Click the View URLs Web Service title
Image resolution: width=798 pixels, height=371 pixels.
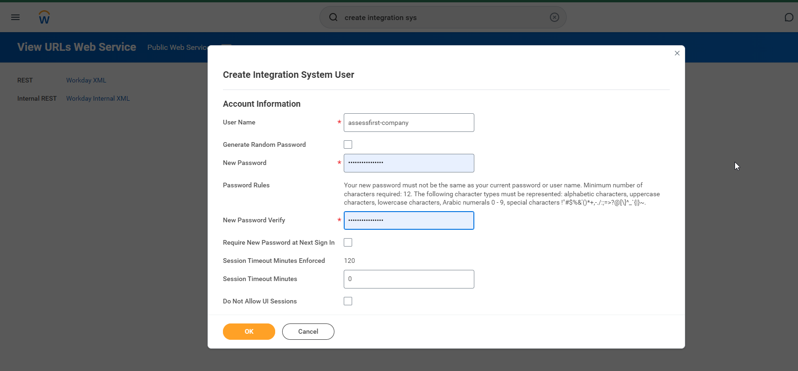76,47
